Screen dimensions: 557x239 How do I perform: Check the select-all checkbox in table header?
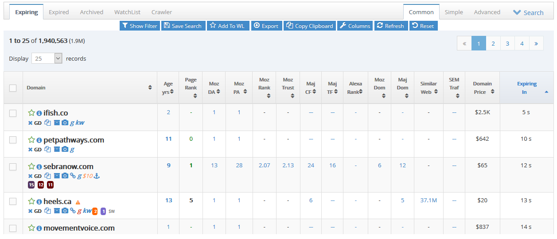pyautogui.click(x=13, y=88)
